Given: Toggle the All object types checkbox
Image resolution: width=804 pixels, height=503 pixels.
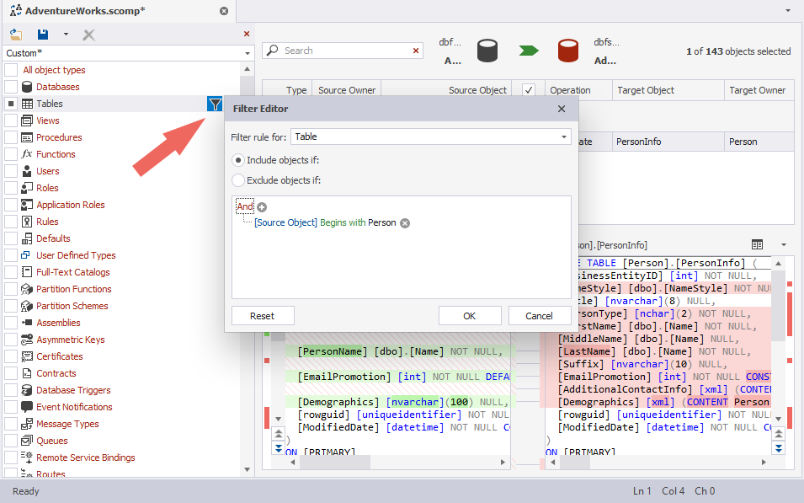Looking at the screenshot, I should [x=11, y=70].
